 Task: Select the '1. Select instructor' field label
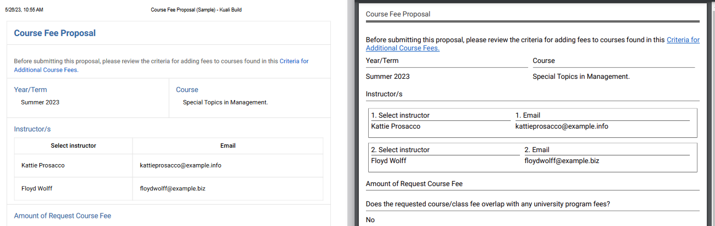tap(401, 115)
